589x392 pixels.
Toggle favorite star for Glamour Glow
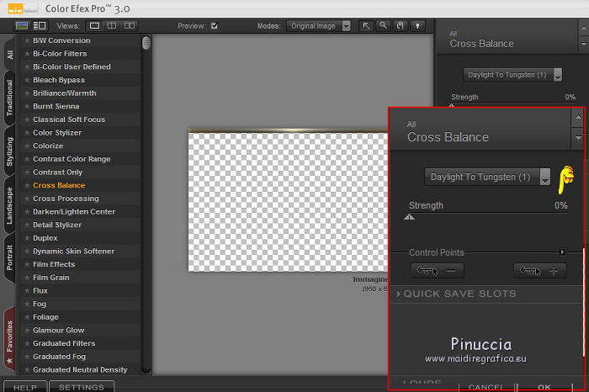click(27, 330)
